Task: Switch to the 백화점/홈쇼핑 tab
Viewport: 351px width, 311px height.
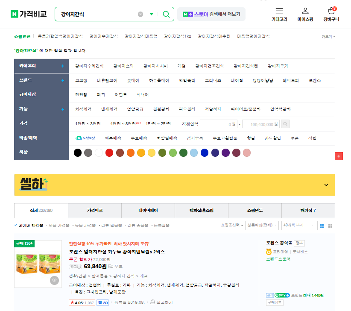Action: pos(202,211)
